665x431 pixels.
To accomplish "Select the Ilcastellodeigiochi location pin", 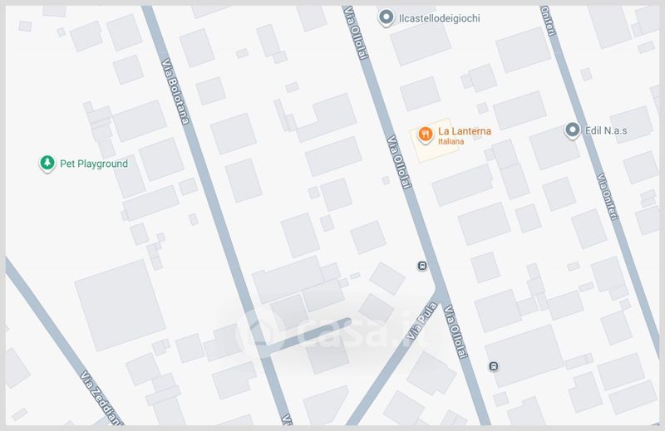I will [386, 17].
